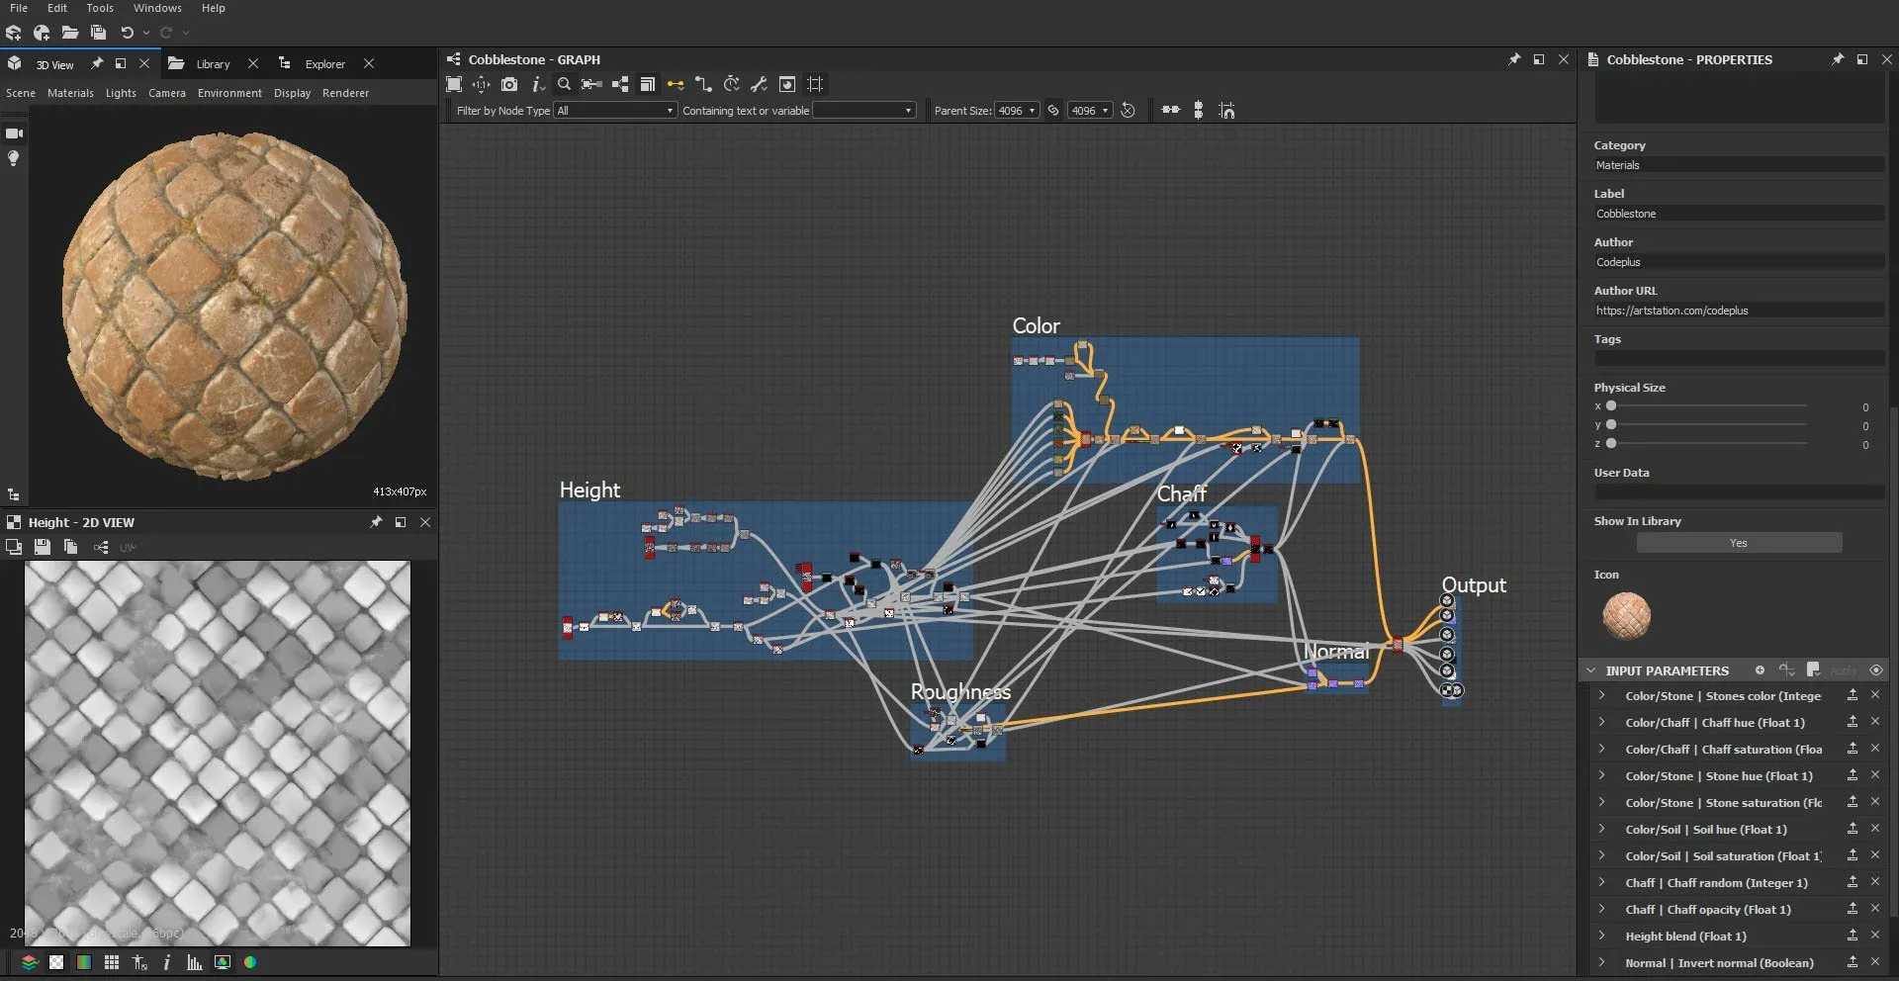This screenshot has width=1899, height=981.
Task: Undo the last action with curved arrow
Action: (127, 33)
